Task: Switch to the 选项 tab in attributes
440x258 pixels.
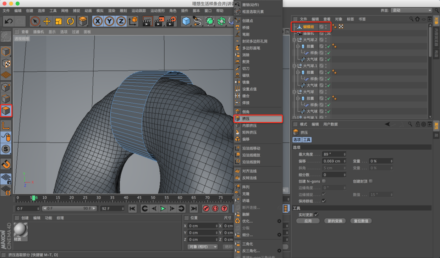Action: pyautogui.click(x=297, y=140)
